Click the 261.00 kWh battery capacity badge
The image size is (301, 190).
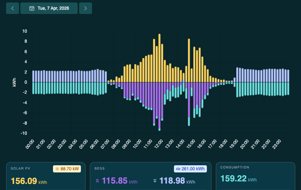190,169
